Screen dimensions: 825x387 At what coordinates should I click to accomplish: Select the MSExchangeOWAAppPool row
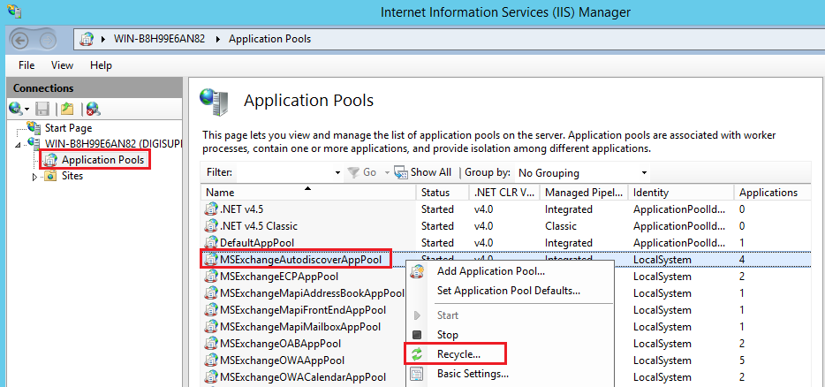pos(282,360)
